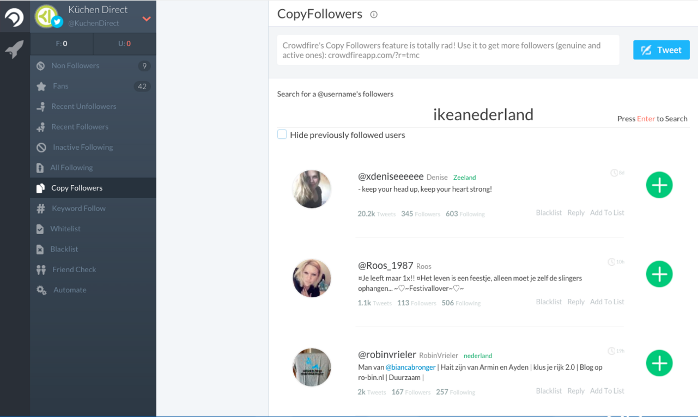Click Add To List for @Roos_1987

tap(607, 302)
